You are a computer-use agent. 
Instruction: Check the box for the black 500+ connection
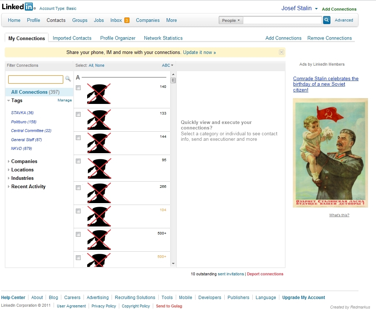click(x=78, y=234)
